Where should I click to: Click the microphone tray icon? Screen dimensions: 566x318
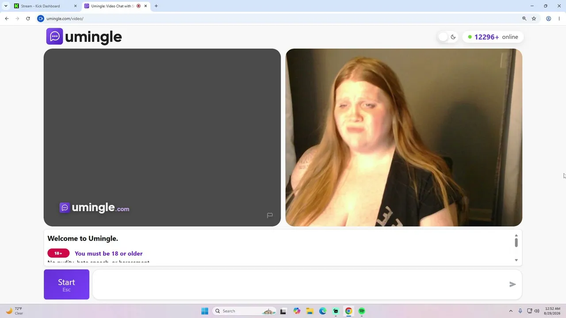(x=520, y=311)
